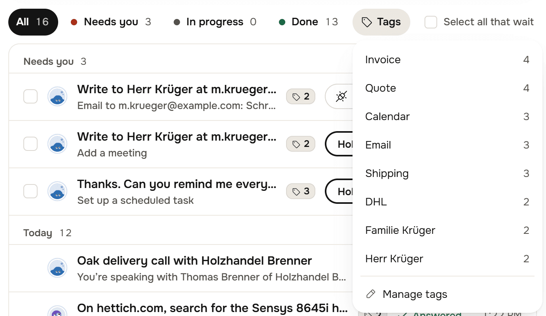This screenshot has height=316, width=546.
Task: Click the avatar on the Oak delivery call row
Action: click(x=57, y=268)
